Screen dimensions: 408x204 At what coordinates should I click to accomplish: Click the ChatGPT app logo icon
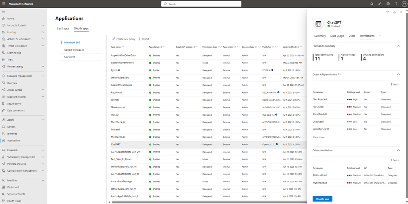tap(318, 24)
